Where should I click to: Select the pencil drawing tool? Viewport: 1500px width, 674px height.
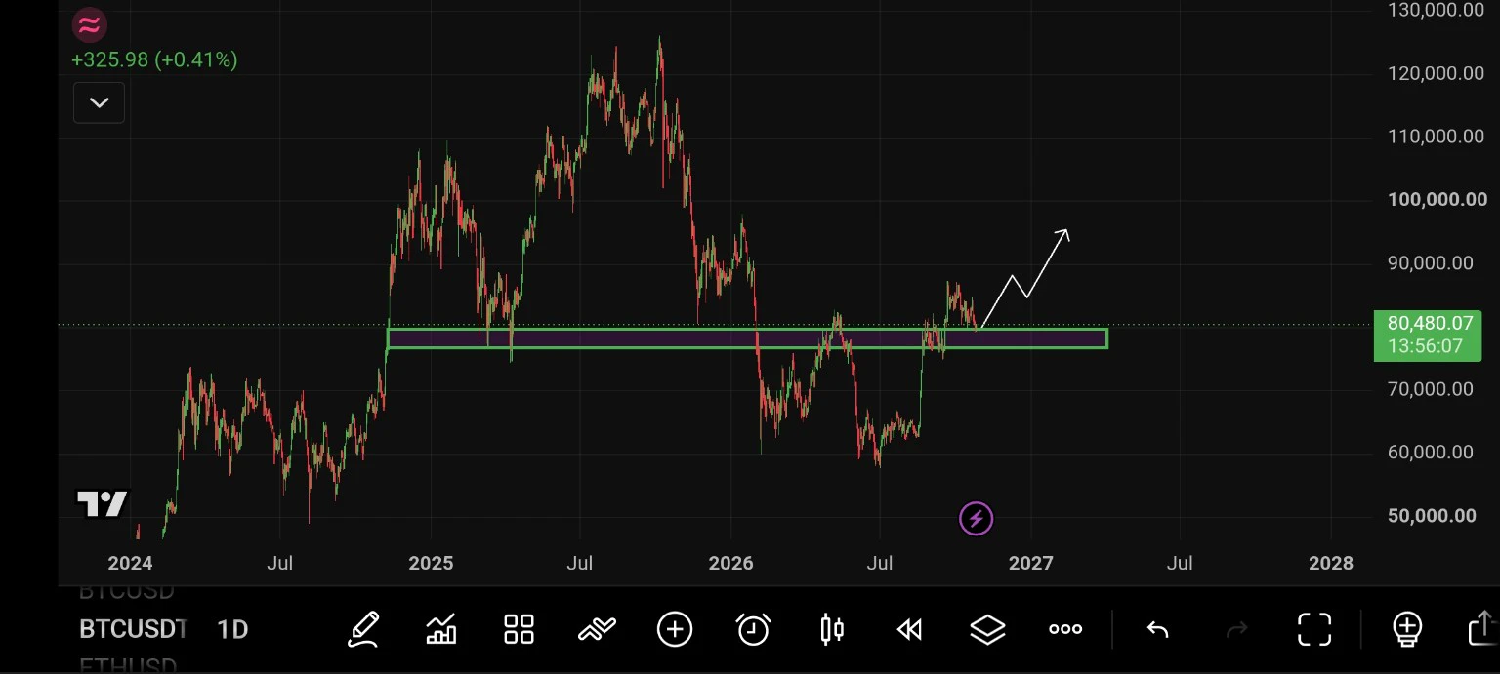coord(363,629)
